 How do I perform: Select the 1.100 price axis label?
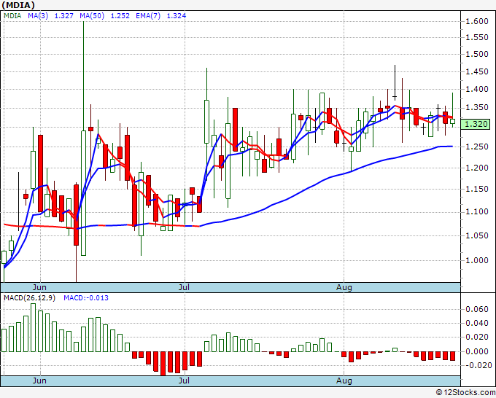click(477, 211)
